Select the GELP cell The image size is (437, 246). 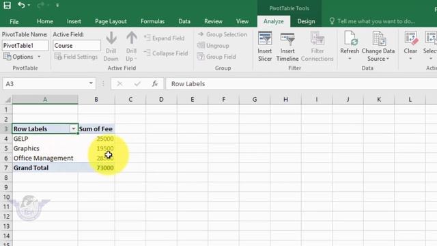(x=45, y=139)
